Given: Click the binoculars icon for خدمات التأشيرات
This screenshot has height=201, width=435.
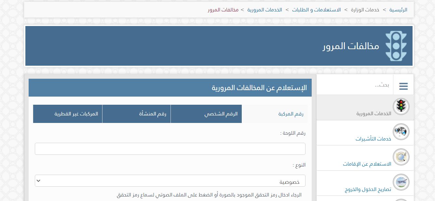Looking at the screenshot, I should pos(401,132).
